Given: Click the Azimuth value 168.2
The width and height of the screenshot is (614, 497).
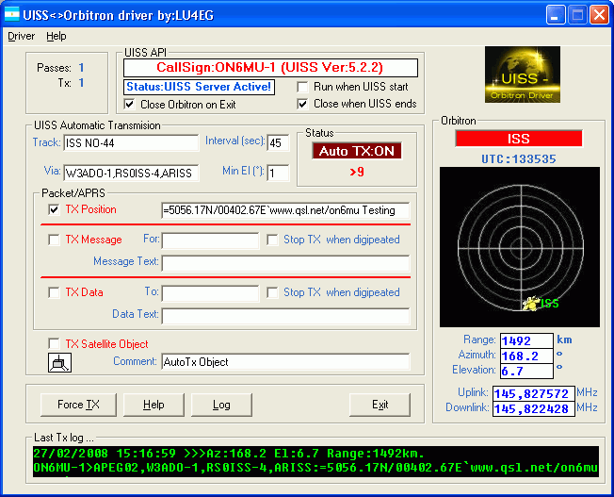Looking at the screenshot, I should coord(526,356).
